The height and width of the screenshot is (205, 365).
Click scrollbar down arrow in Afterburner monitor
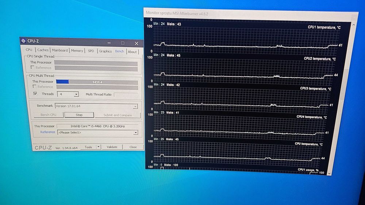[329, 173]
